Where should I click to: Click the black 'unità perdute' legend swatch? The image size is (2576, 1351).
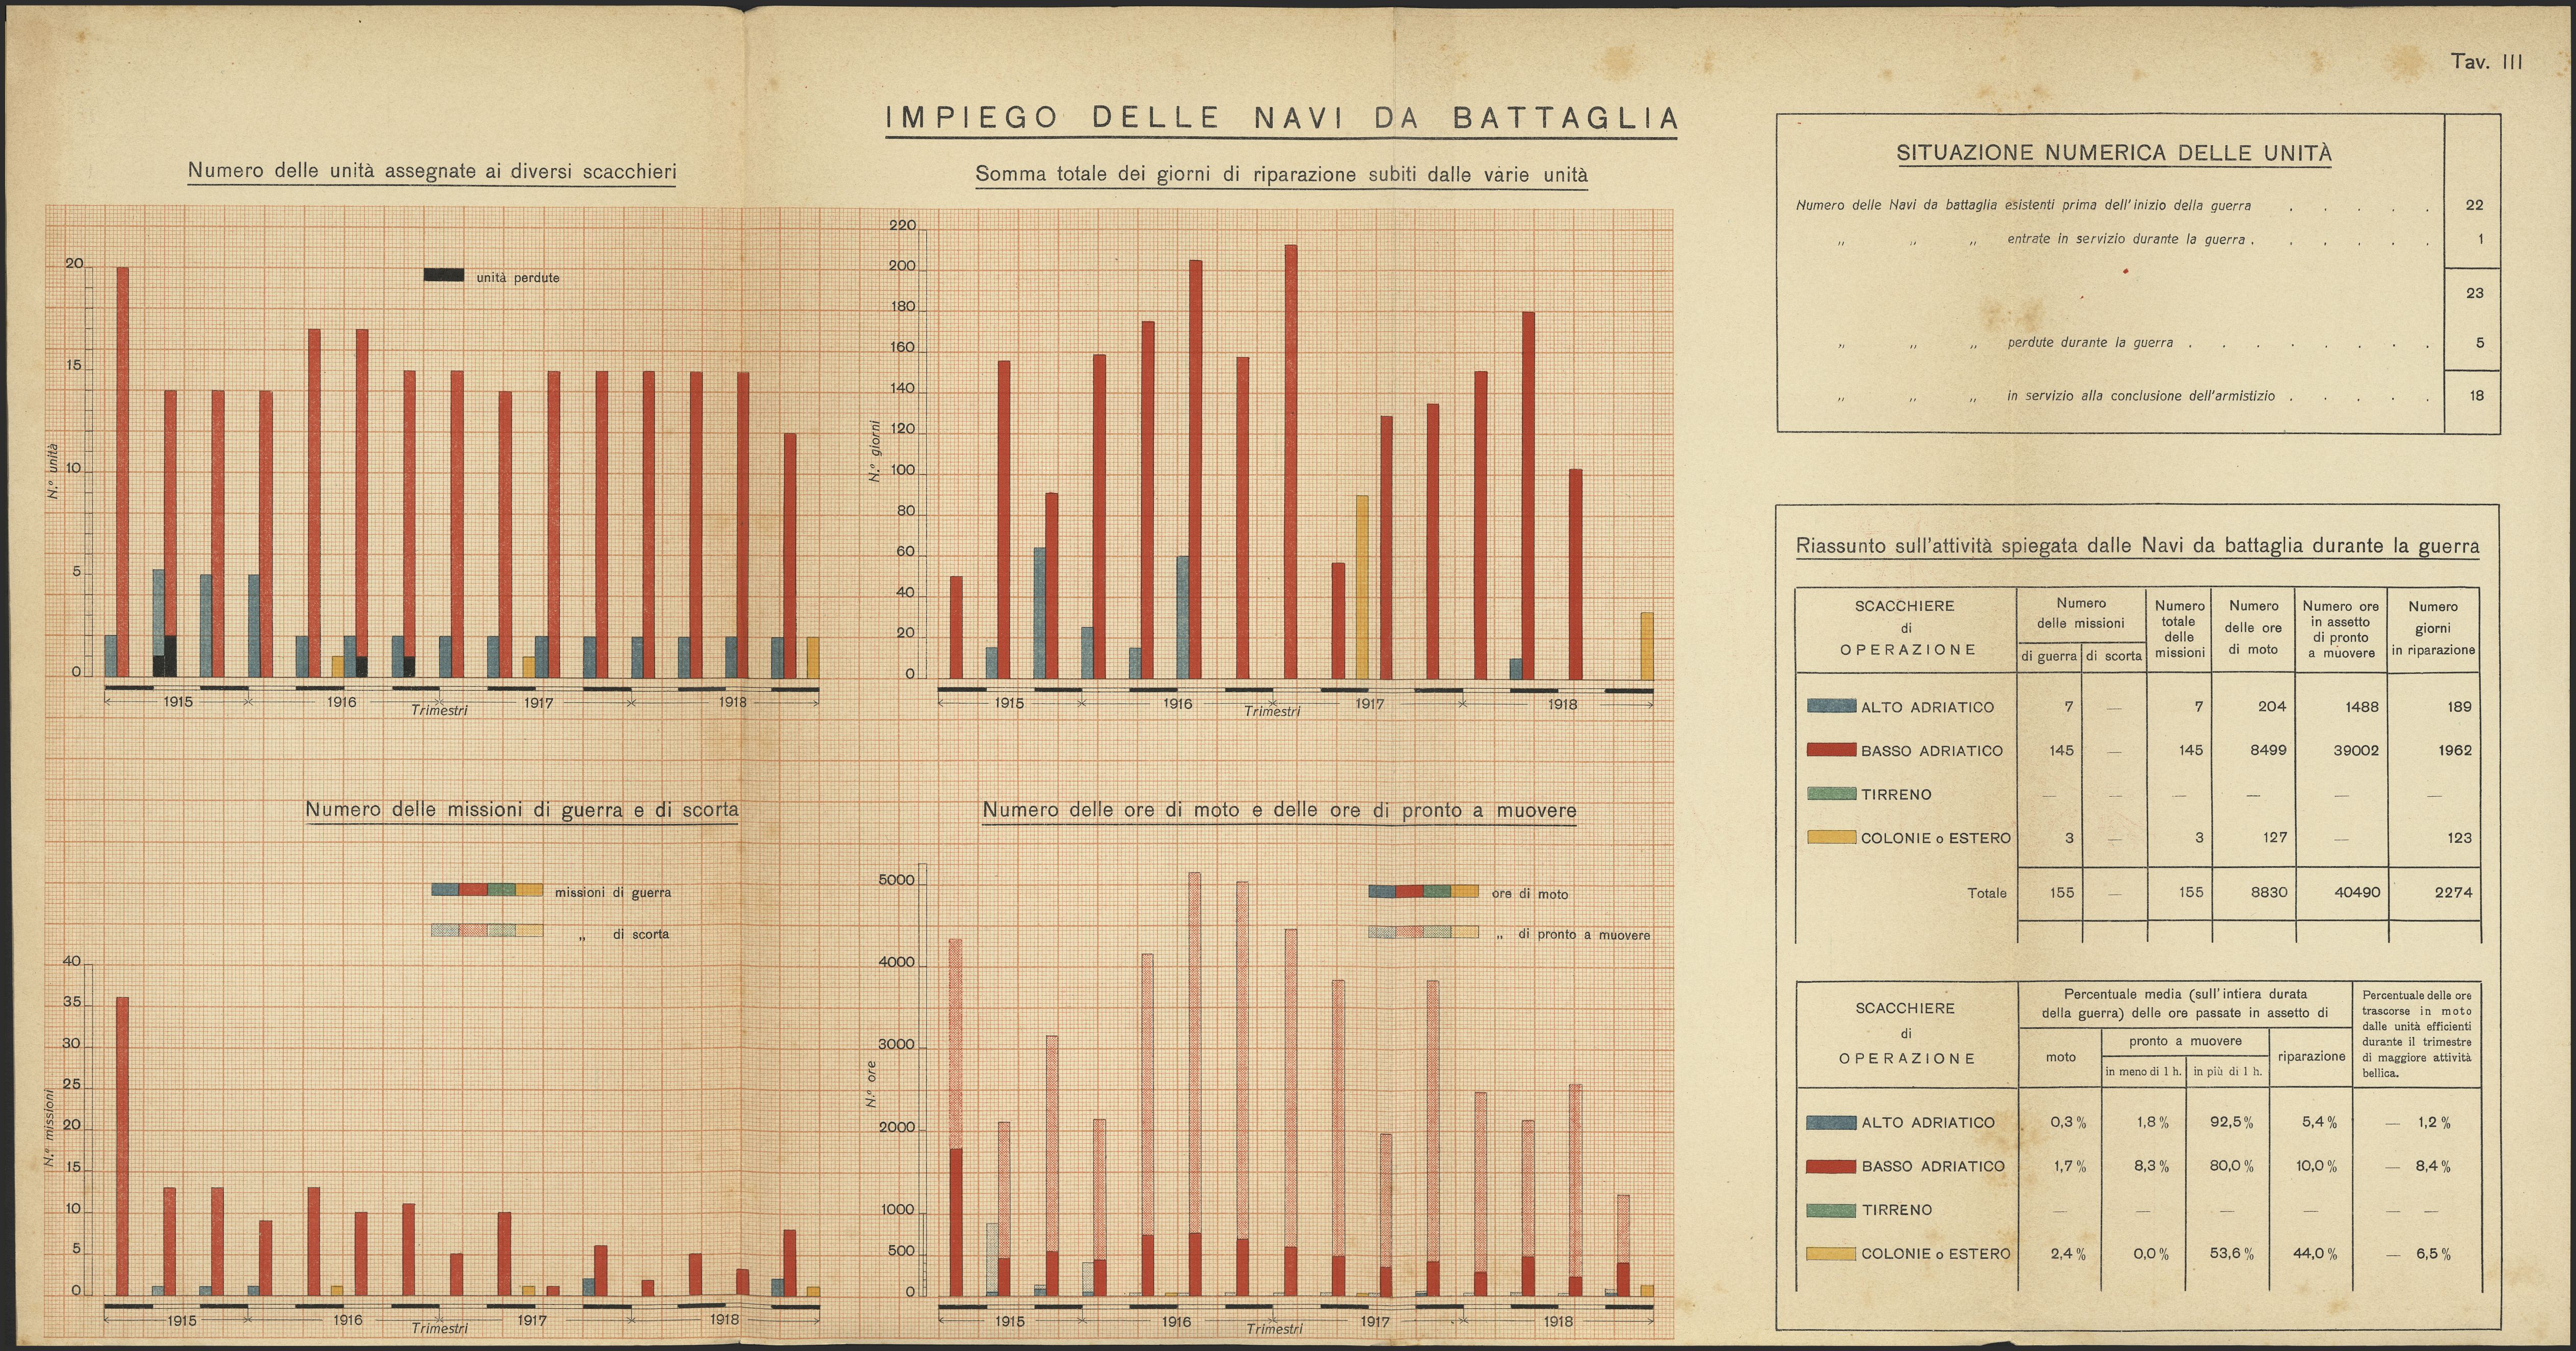click(443, 276)
